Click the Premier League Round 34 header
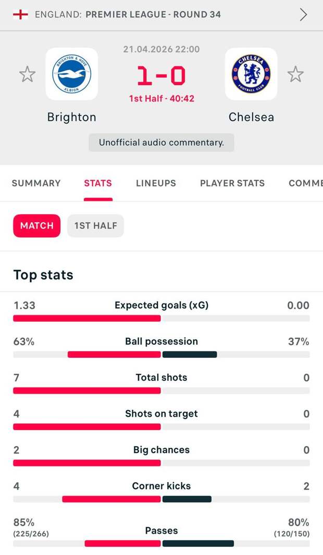 153,15
